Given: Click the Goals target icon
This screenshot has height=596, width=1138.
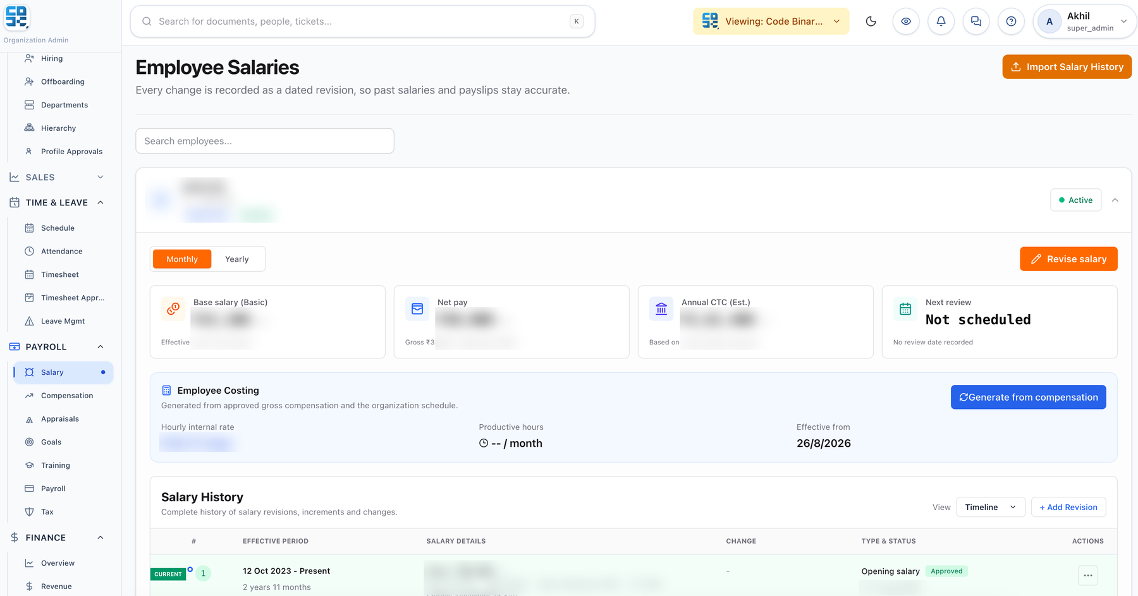Looking at the screenshot, I should [29, 442].
